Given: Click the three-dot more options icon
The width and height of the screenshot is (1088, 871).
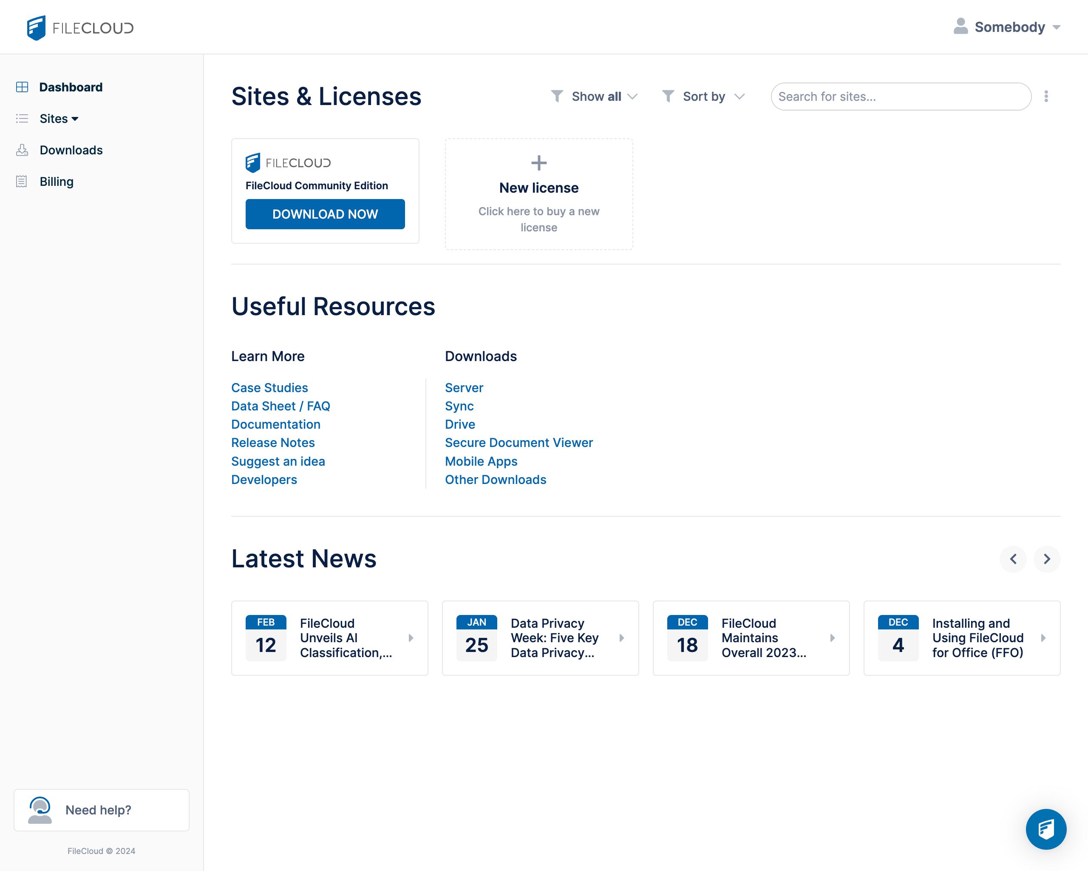Looking at the screenshot, I should [x=1046, y=97].
